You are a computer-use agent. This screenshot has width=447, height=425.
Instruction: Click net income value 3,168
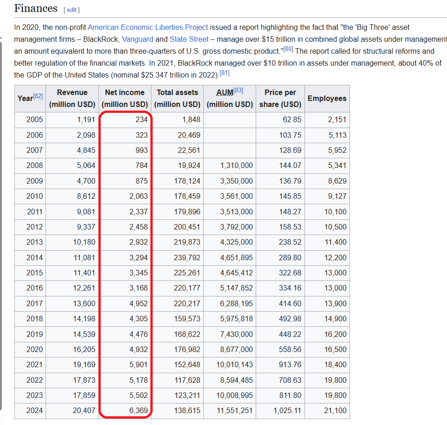coord(138,288)
